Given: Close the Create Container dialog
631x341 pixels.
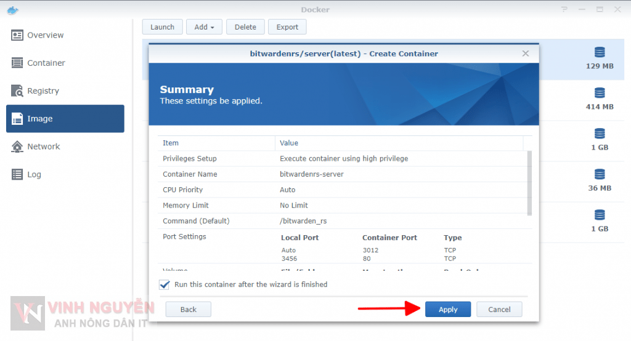Looking at the screenshot, I should 526,54.
